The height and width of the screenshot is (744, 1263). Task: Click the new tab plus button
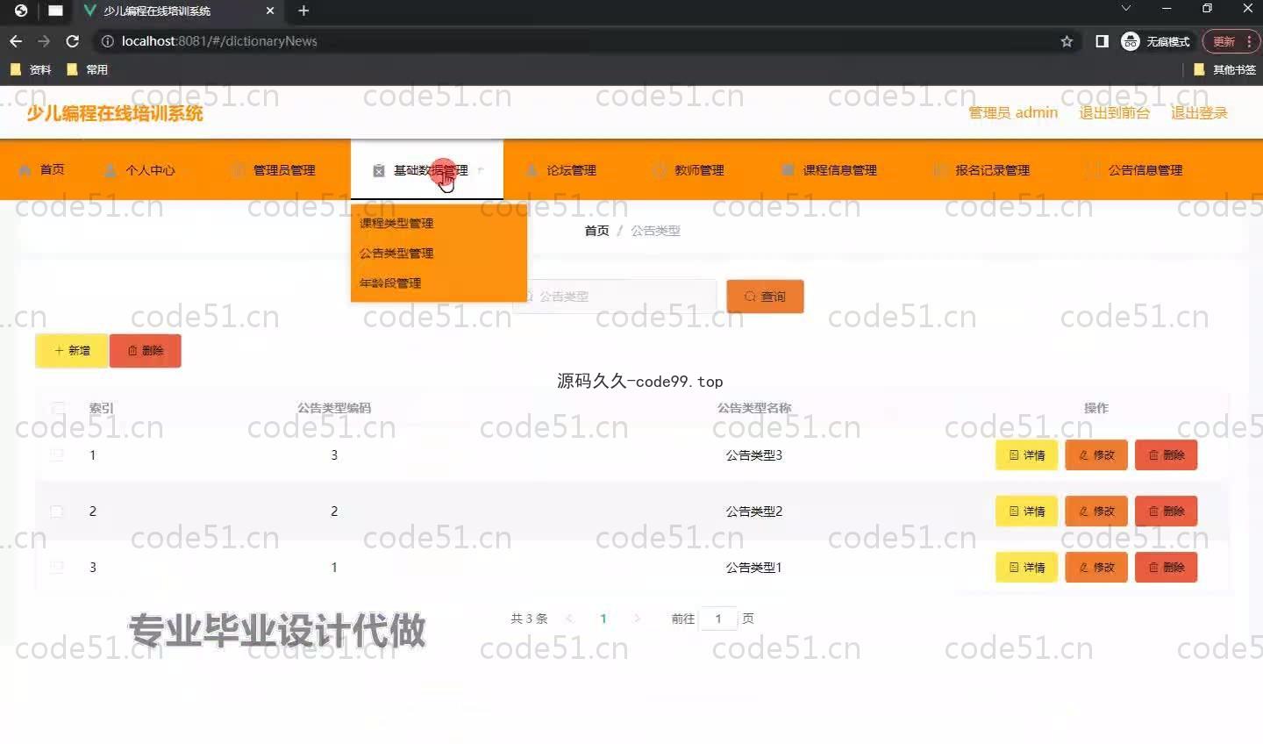pos(303,11)
